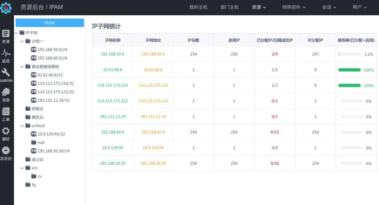This screenshot has height=205, width=379.
Task: Select the 192.168.30.30/24 subnet tree item
Action: (x=50, y=151)
